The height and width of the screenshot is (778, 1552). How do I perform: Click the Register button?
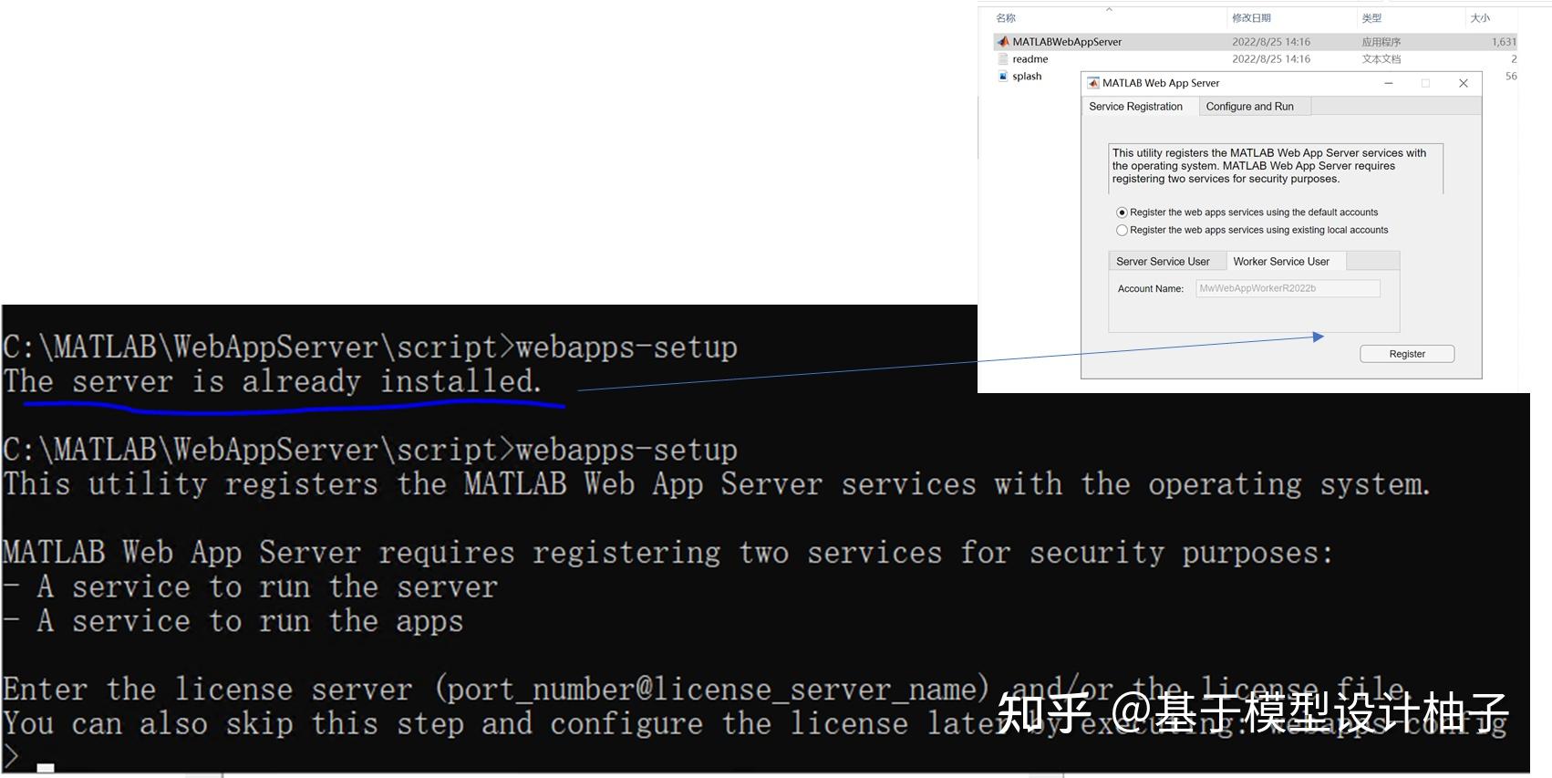coord(1407,354)
